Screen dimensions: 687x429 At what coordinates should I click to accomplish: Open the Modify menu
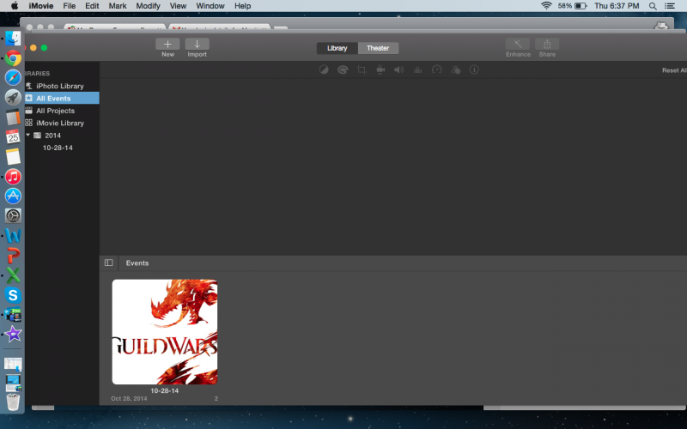pos(148,6)
